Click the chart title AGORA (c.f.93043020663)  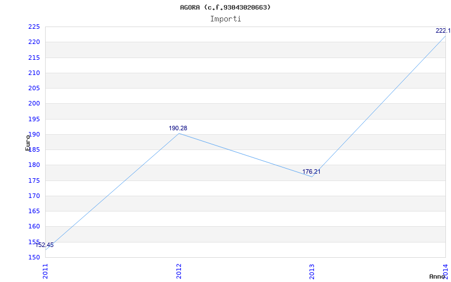[225, 7]
